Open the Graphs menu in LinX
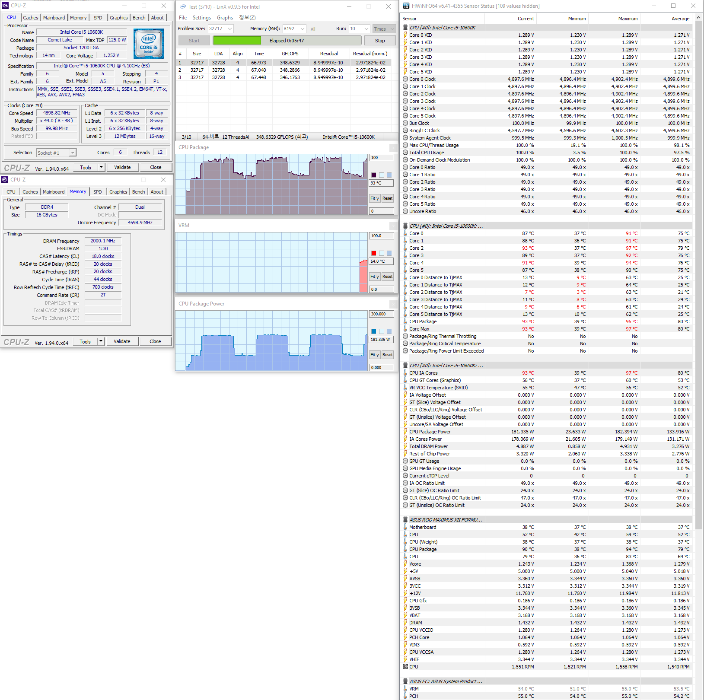Screen dimensions: 704x700 click(x=225, y=18)
